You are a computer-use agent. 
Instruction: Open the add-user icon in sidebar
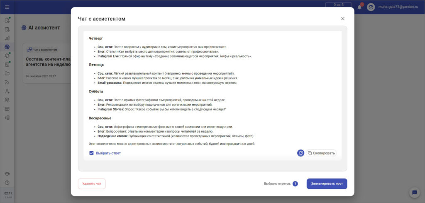(7, 91)
